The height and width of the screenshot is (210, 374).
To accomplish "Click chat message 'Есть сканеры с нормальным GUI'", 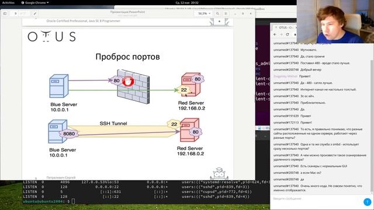I will point(324,166).
